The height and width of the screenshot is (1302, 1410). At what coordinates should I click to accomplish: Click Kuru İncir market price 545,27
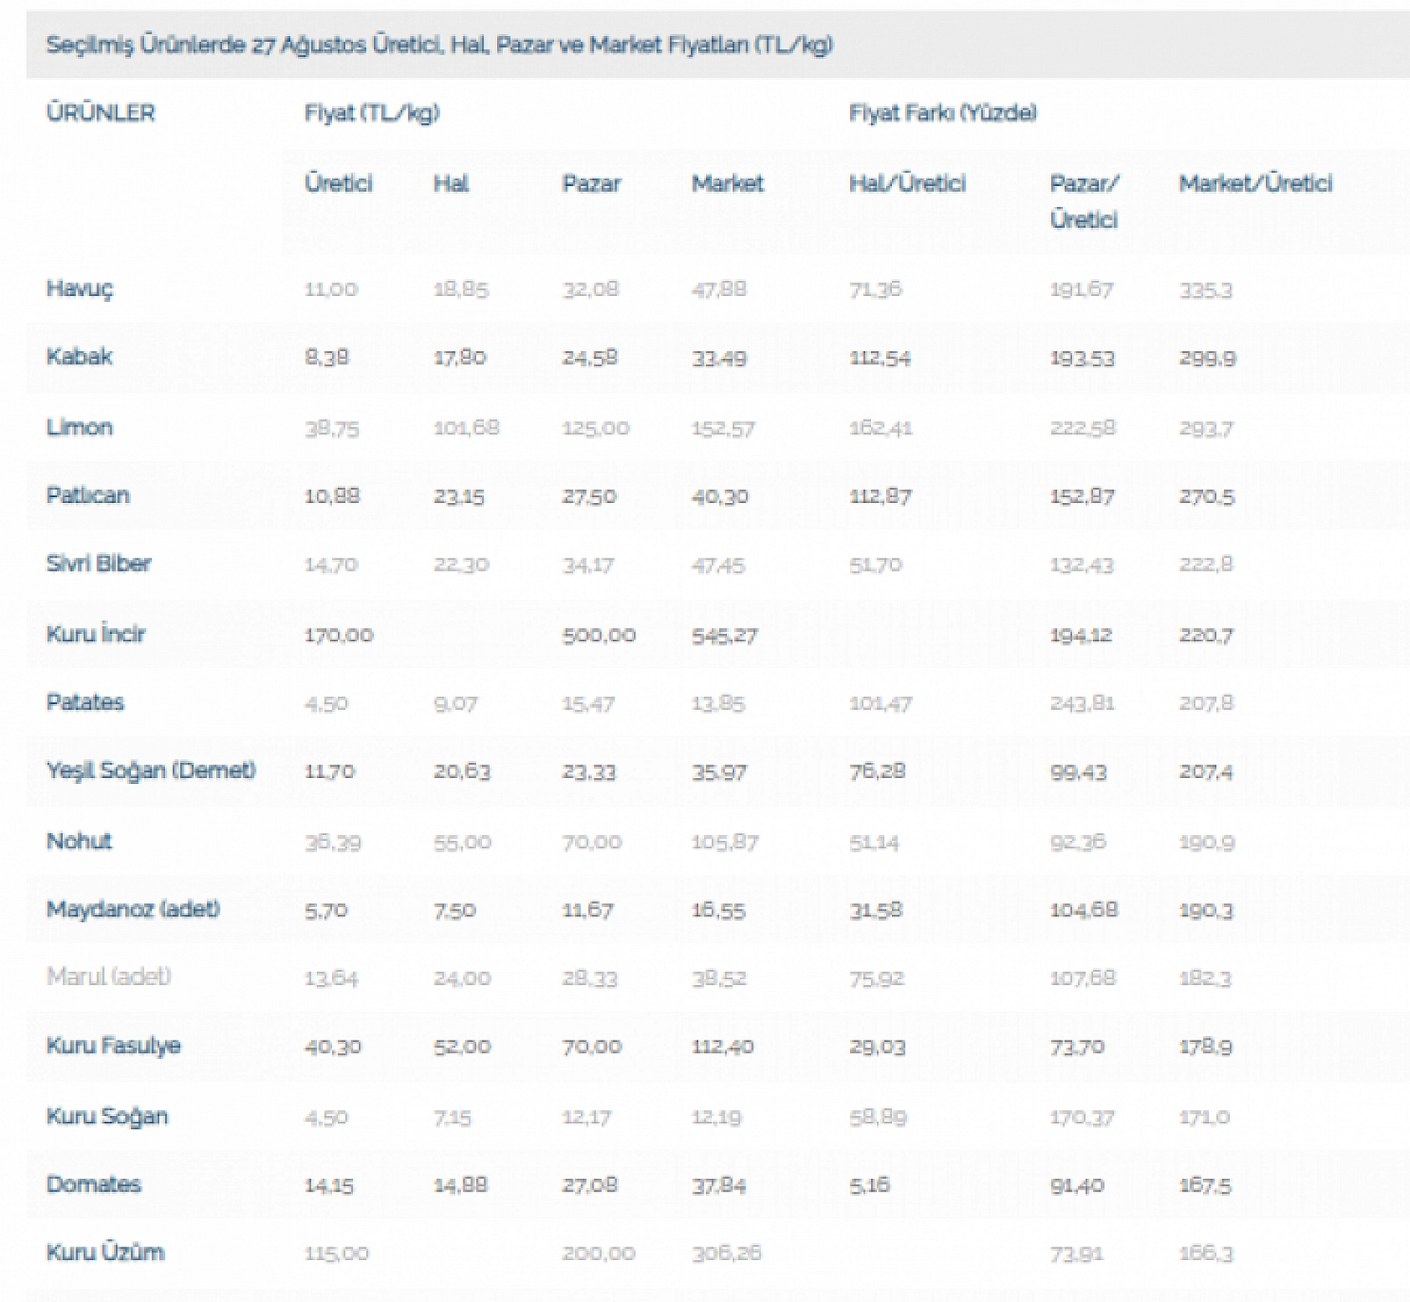click(x=723, y=635)
